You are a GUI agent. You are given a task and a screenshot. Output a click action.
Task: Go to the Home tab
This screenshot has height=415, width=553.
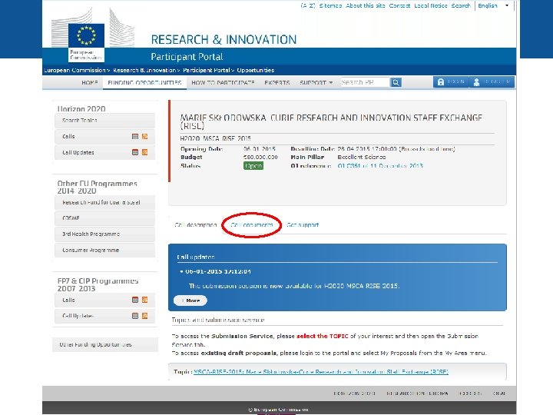click(90, 82)
